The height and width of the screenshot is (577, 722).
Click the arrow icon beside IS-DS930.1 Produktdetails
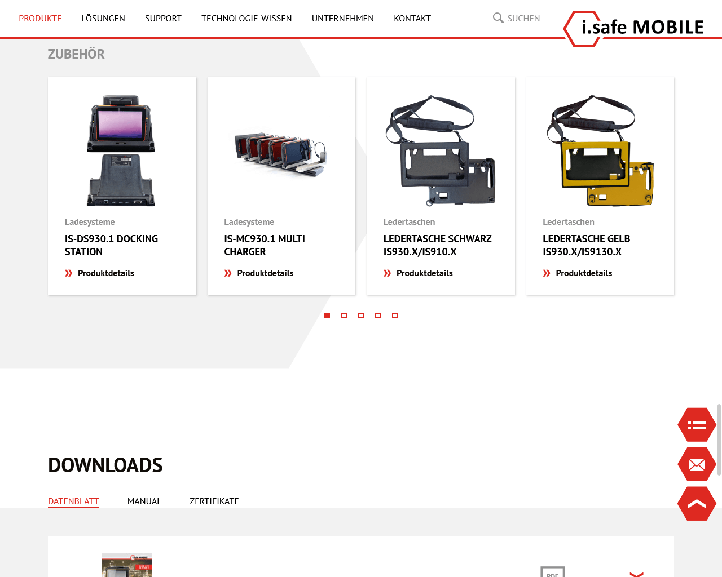coord(69,273)
